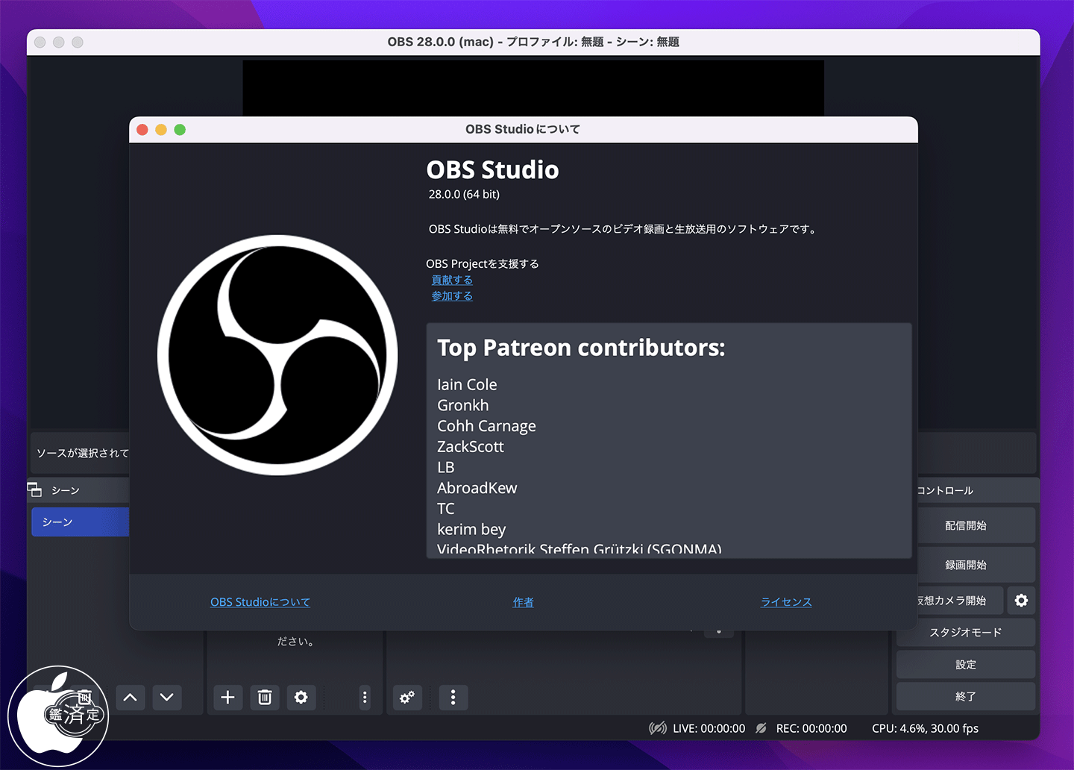Move scene up with arrow icon
The width and height of the screenshot is (1074, 770).
(x=131, y=697)
